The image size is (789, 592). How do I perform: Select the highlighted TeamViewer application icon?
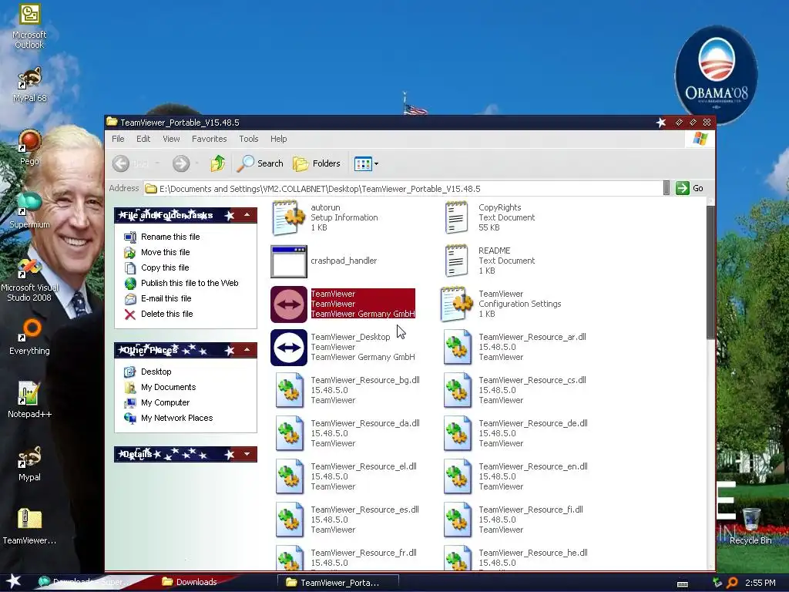point(289,304)
